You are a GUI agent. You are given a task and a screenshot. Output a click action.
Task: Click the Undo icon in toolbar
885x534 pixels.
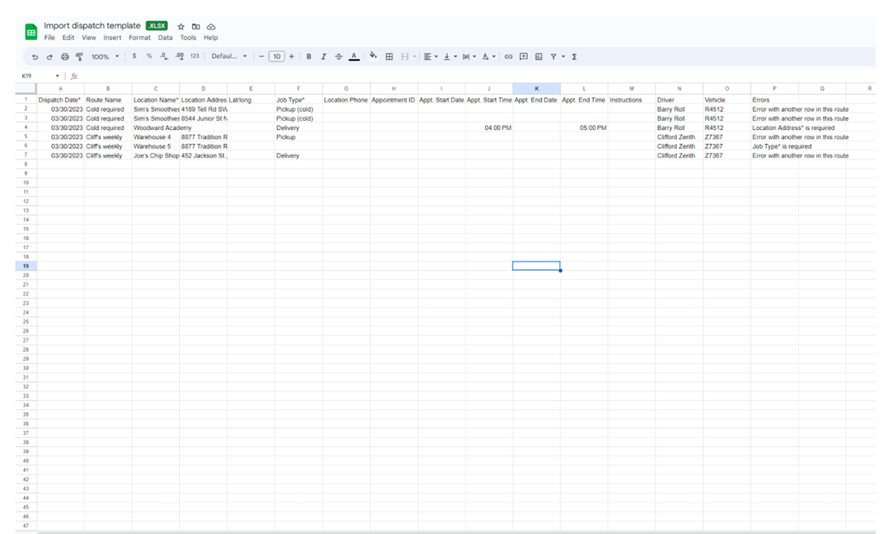coord(35,57)
